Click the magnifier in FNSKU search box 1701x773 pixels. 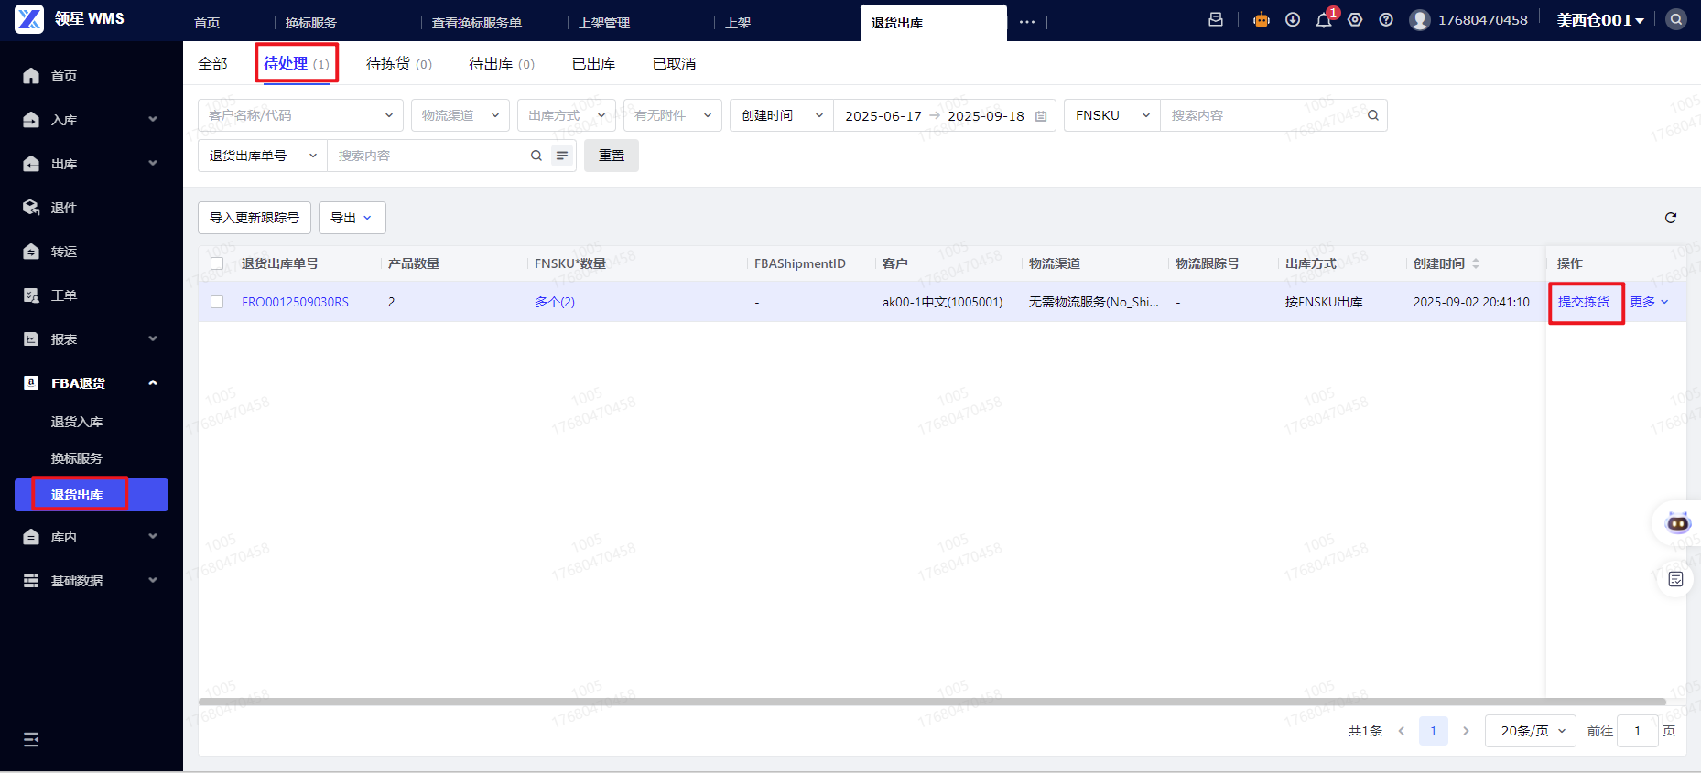point(1373,115)
